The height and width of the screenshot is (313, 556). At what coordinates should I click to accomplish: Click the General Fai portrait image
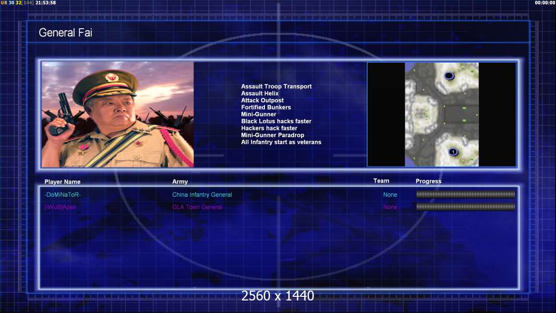click(x=118, y=114)
